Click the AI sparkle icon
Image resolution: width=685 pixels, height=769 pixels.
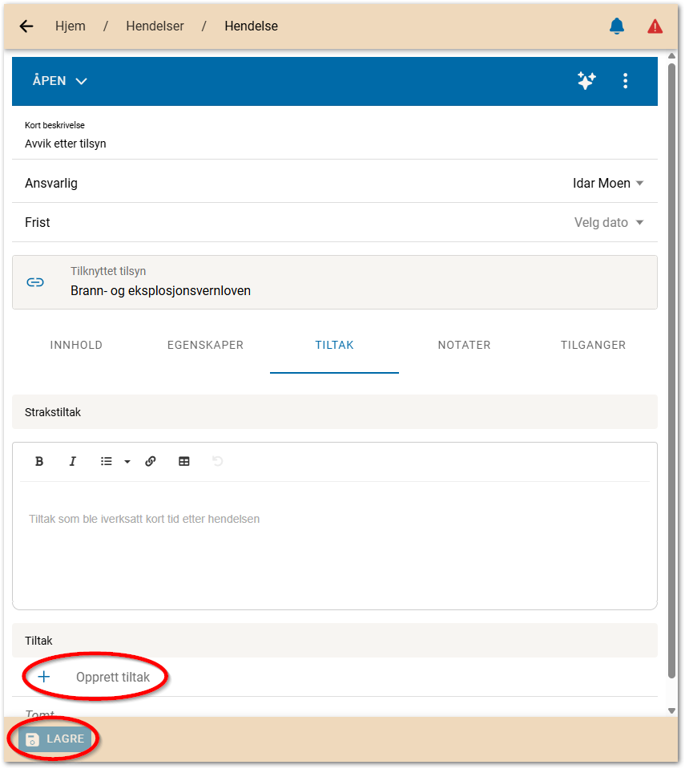[x=586, y=81]
